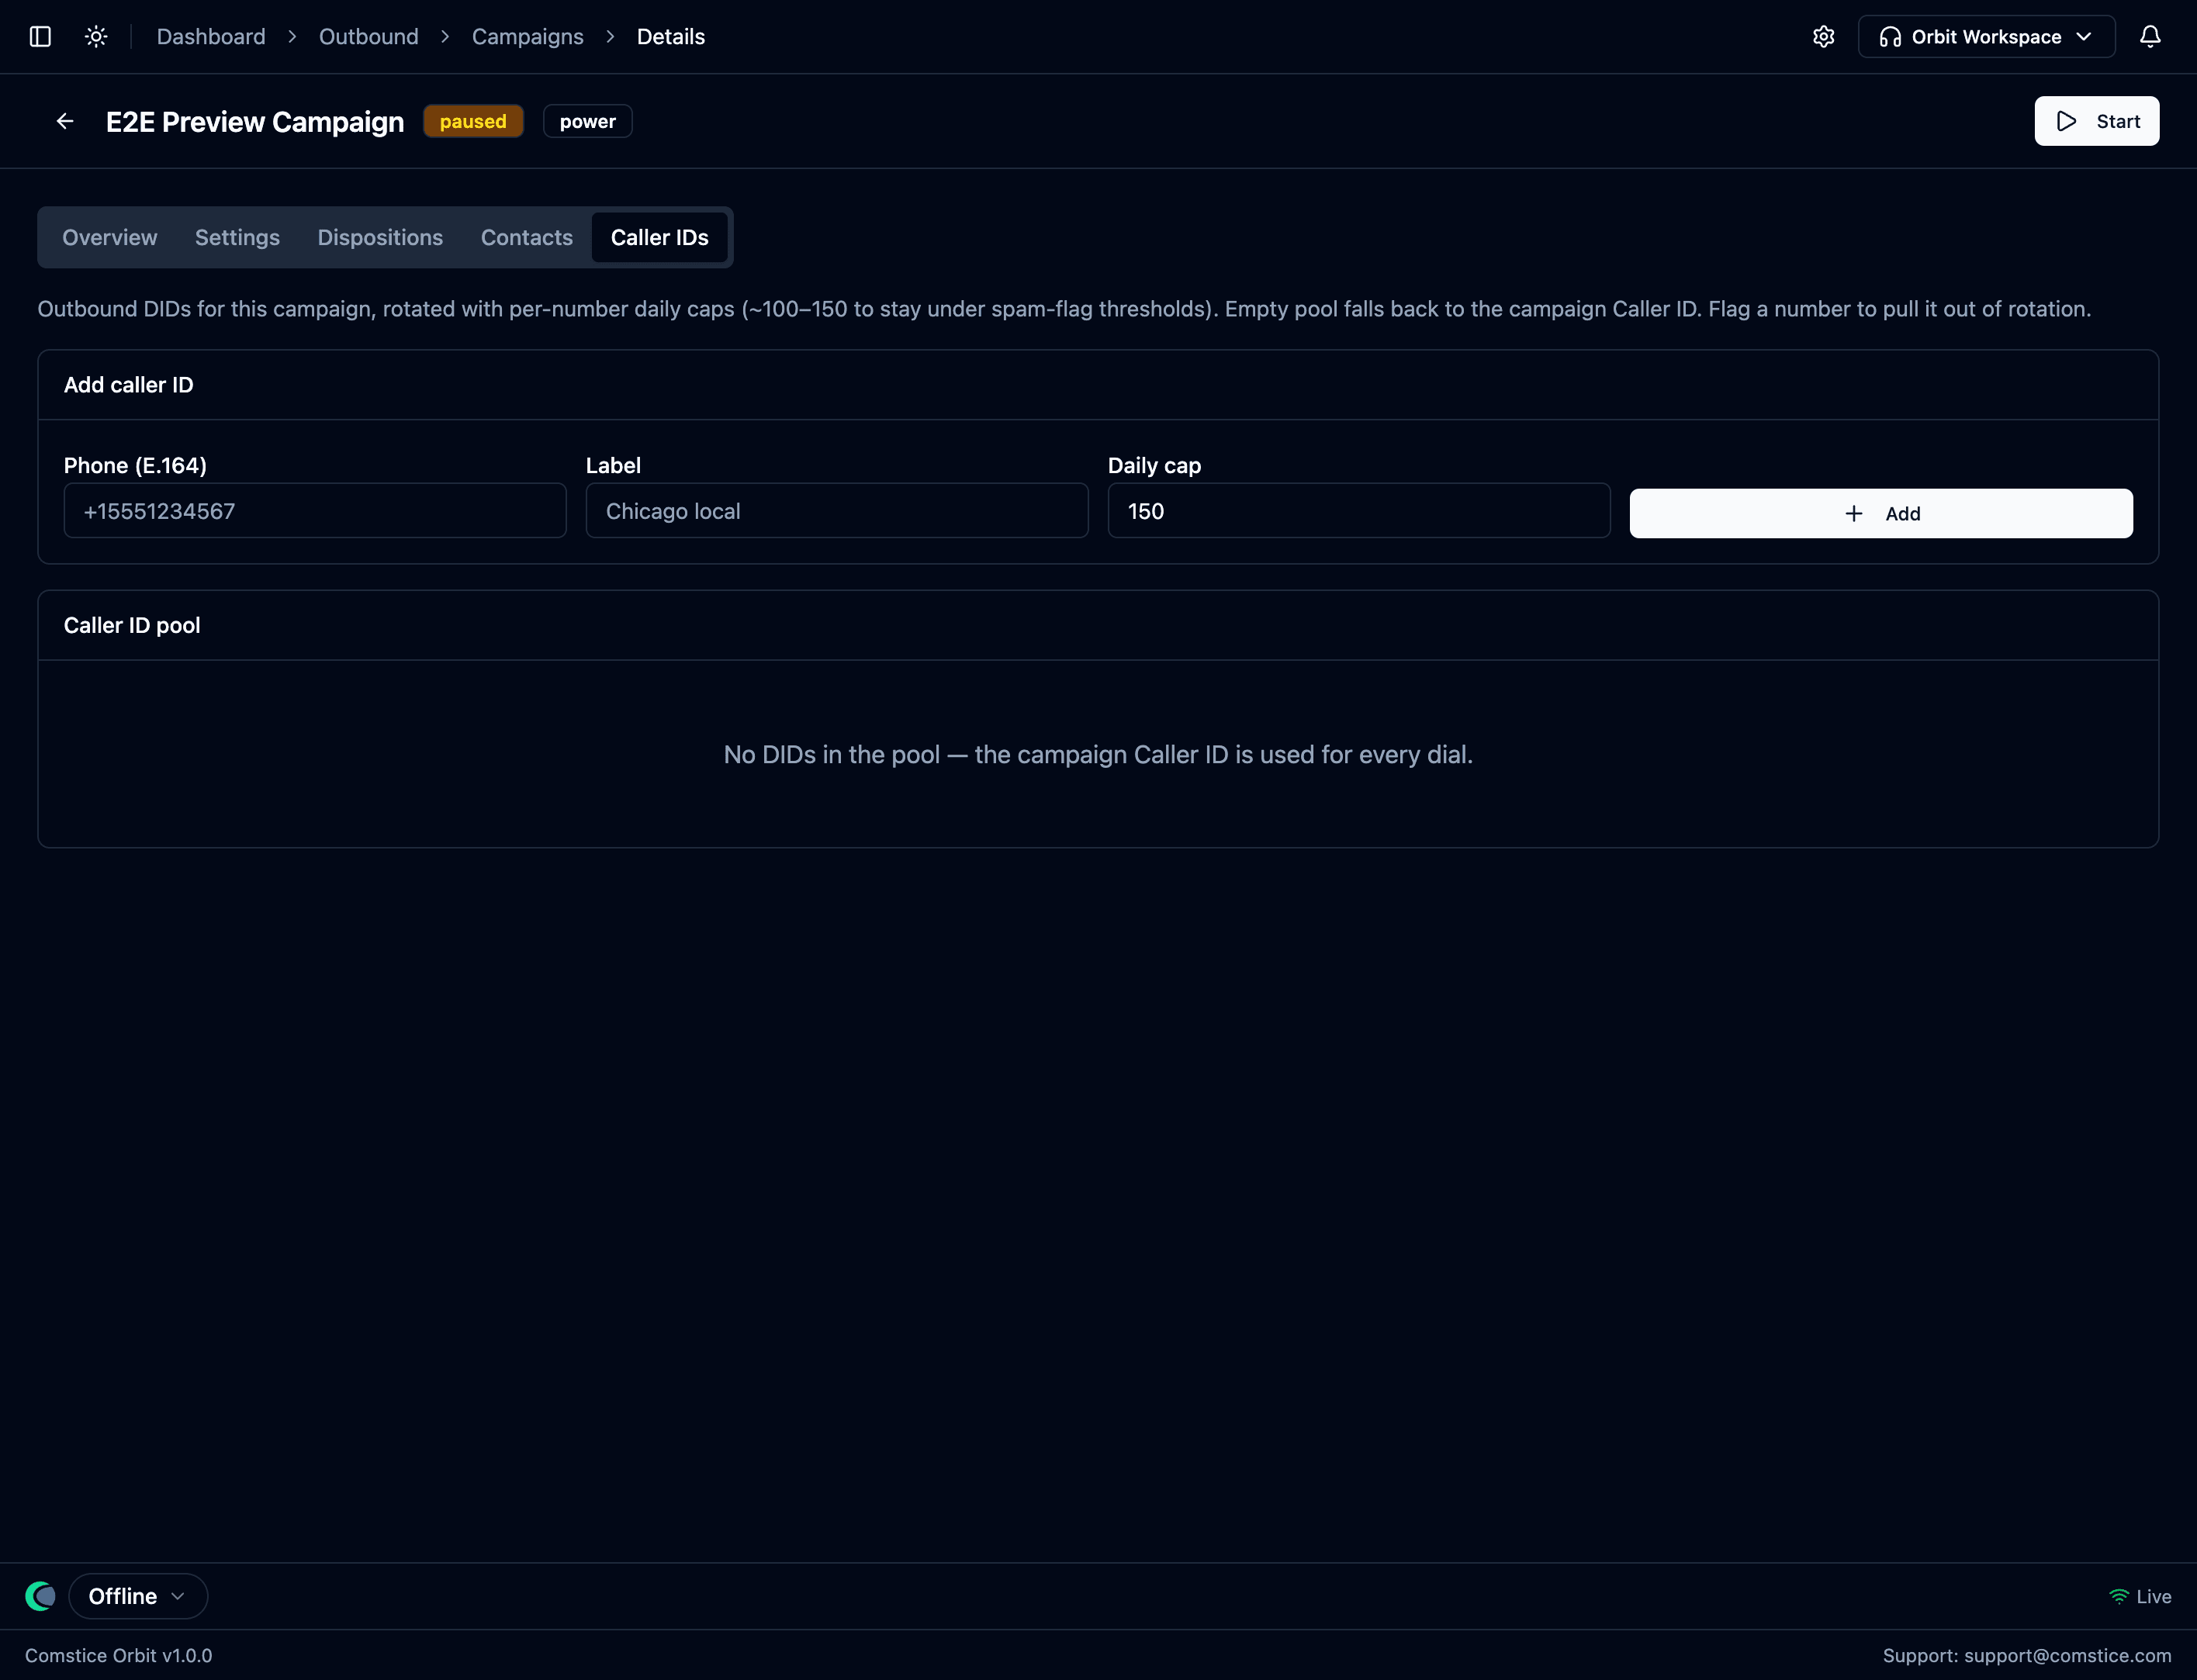Switch to the Settings tab
The width and height of the screenshot is (2197, 1680).
tap(237, 237)
